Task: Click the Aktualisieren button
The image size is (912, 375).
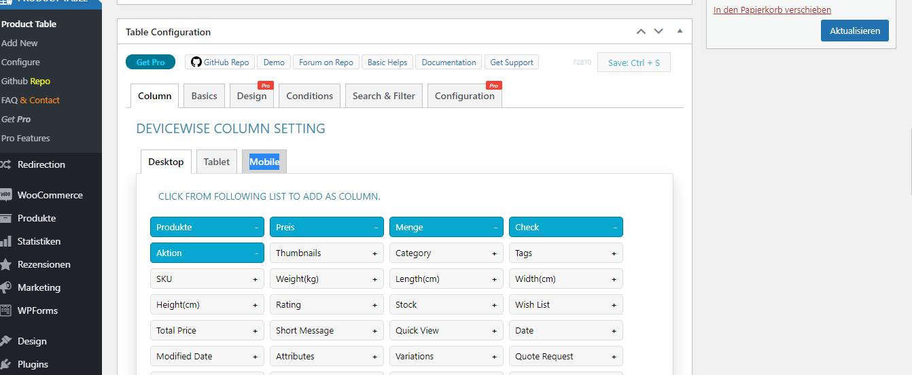Action: [x=855, y=31]
